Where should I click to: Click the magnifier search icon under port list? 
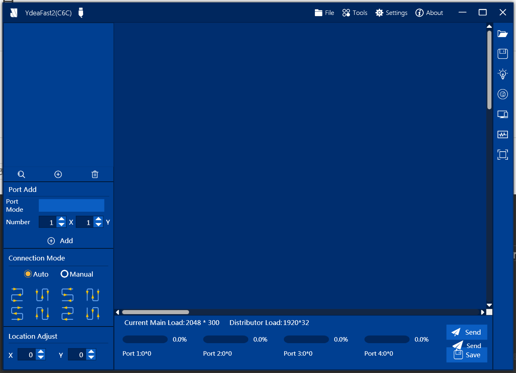[x=21, y=174]
